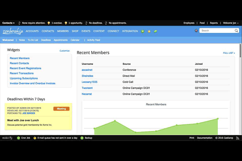This screenshot has width=242, height=161.
Task: Click inside the Search input field
Action: tap(217, 31)
